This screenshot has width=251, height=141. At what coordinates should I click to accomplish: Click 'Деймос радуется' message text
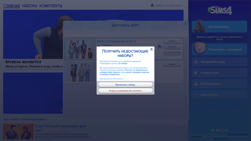(x=220, y=38)
